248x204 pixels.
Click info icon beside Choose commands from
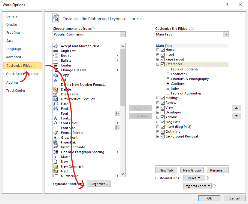93,29
